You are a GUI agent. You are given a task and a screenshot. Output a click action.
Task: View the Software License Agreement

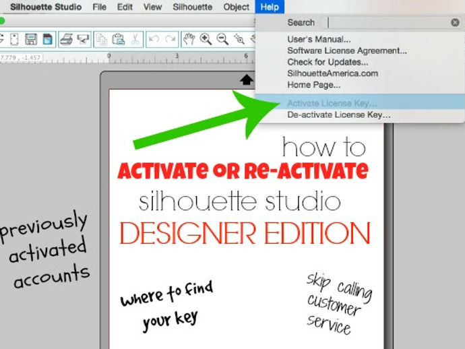[x=360, y=51]
